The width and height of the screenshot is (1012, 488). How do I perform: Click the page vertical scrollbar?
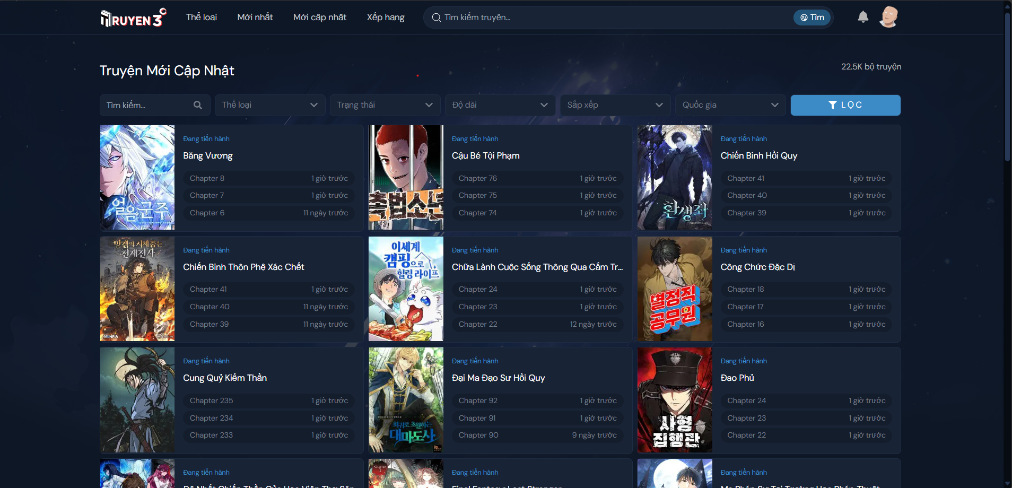pos(1007,85)
